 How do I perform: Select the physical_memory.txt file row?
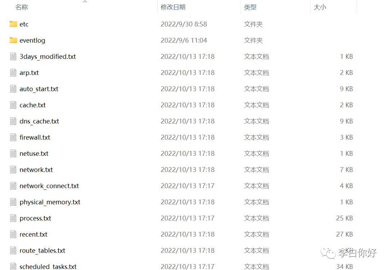click(181, 202)
